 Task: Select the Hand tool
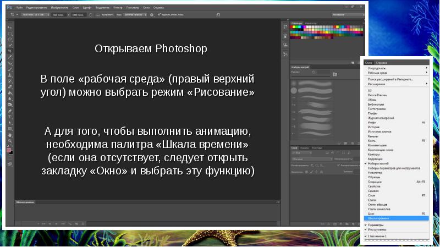click(10, 135)
